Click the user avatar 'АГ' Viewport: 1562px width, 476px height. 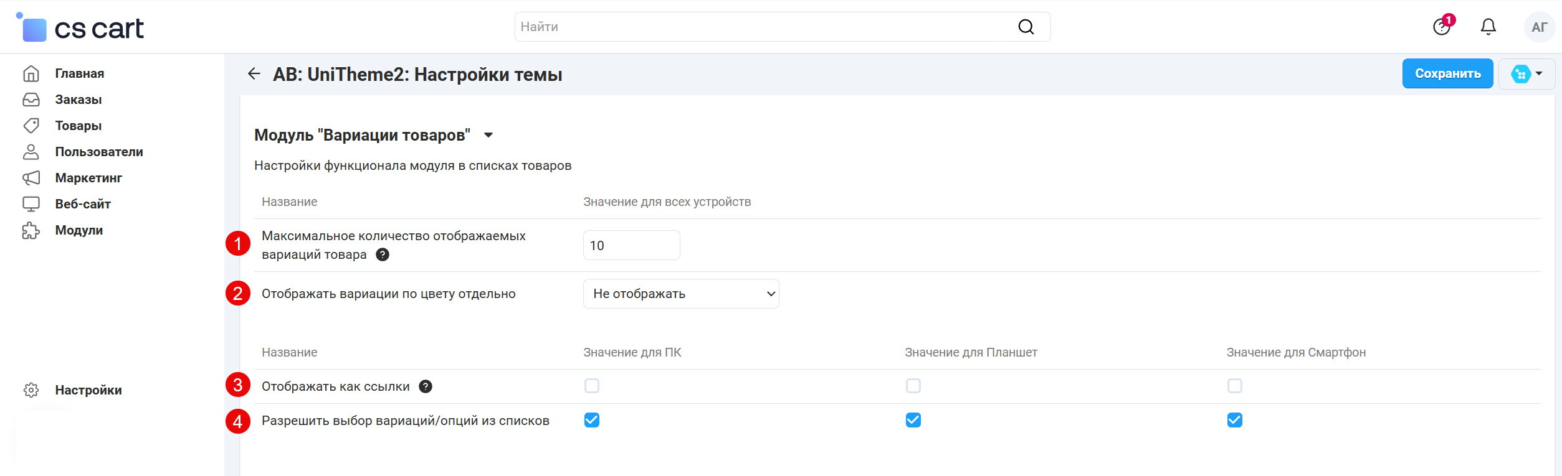(x=1539, y=27)
